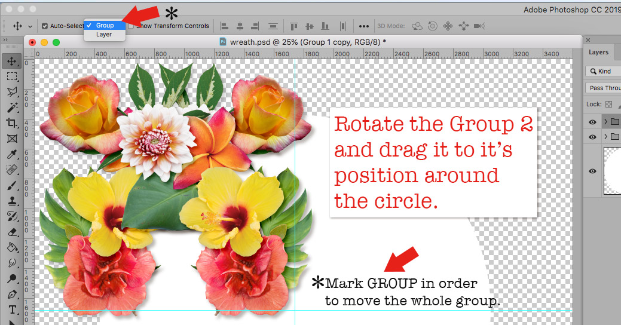Screen dimensions: 621x325
Task: Select the Eraser tool
Action: (12, 232)
